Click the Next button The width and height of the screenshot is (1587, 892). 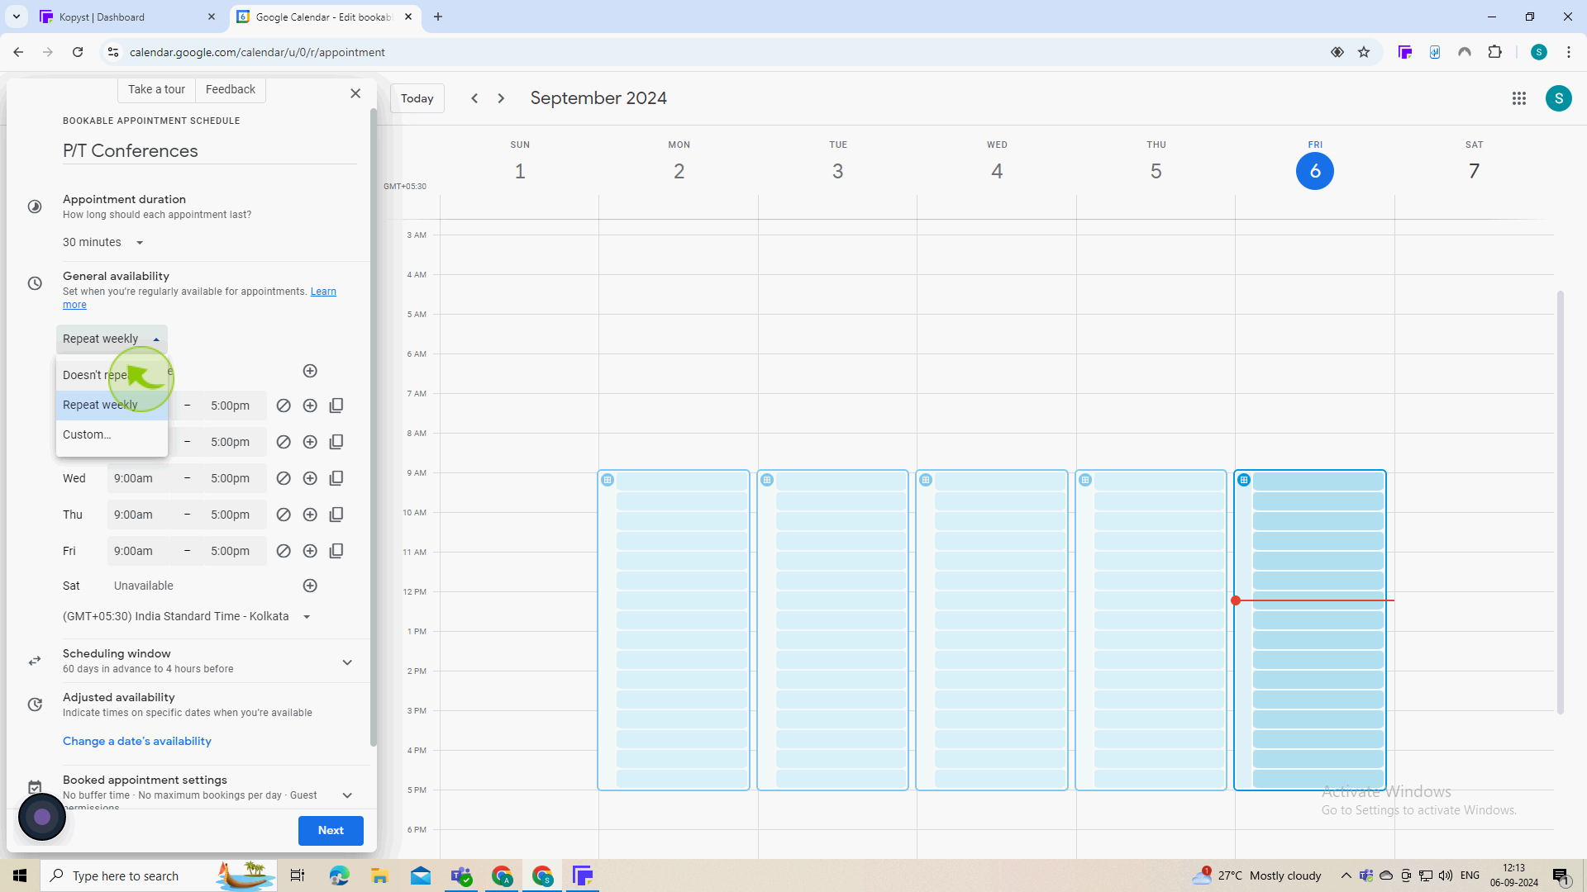click(x=331, y=830)
